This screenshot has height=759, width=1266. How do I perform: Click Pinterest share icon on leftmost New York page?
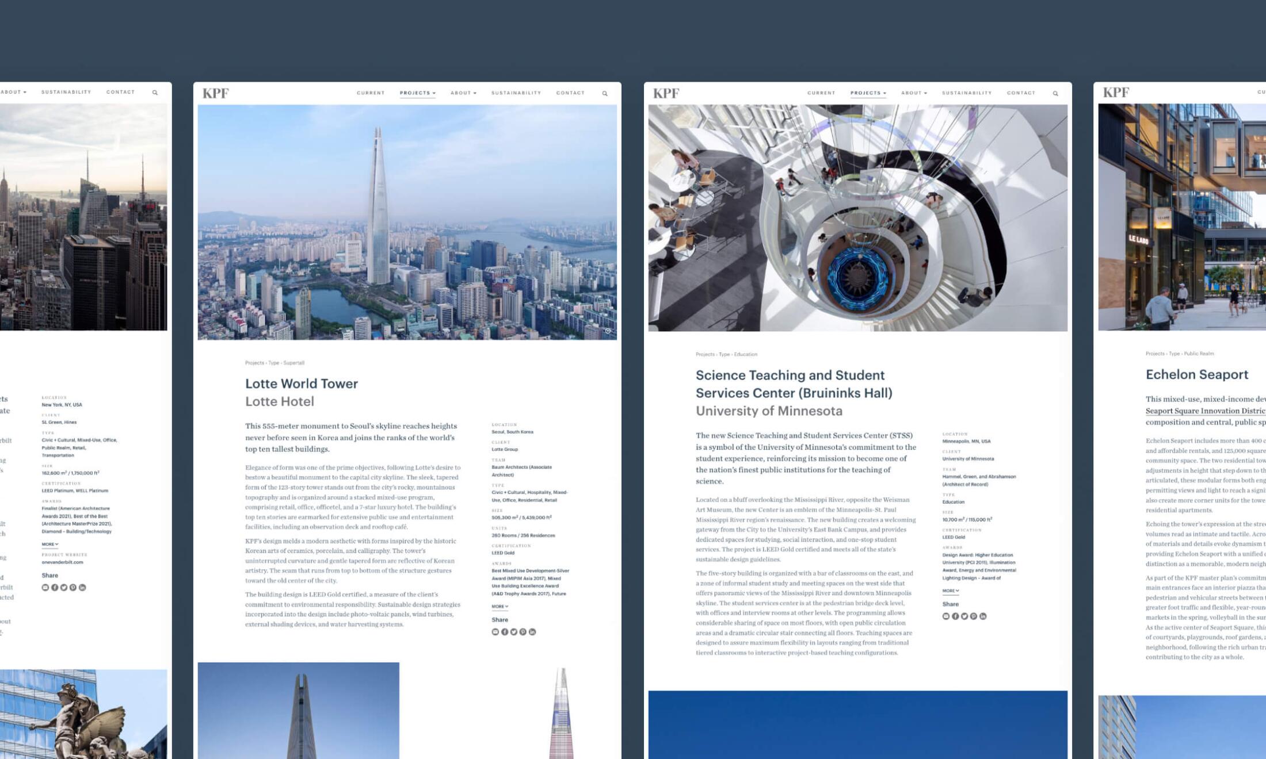point(73,588)
